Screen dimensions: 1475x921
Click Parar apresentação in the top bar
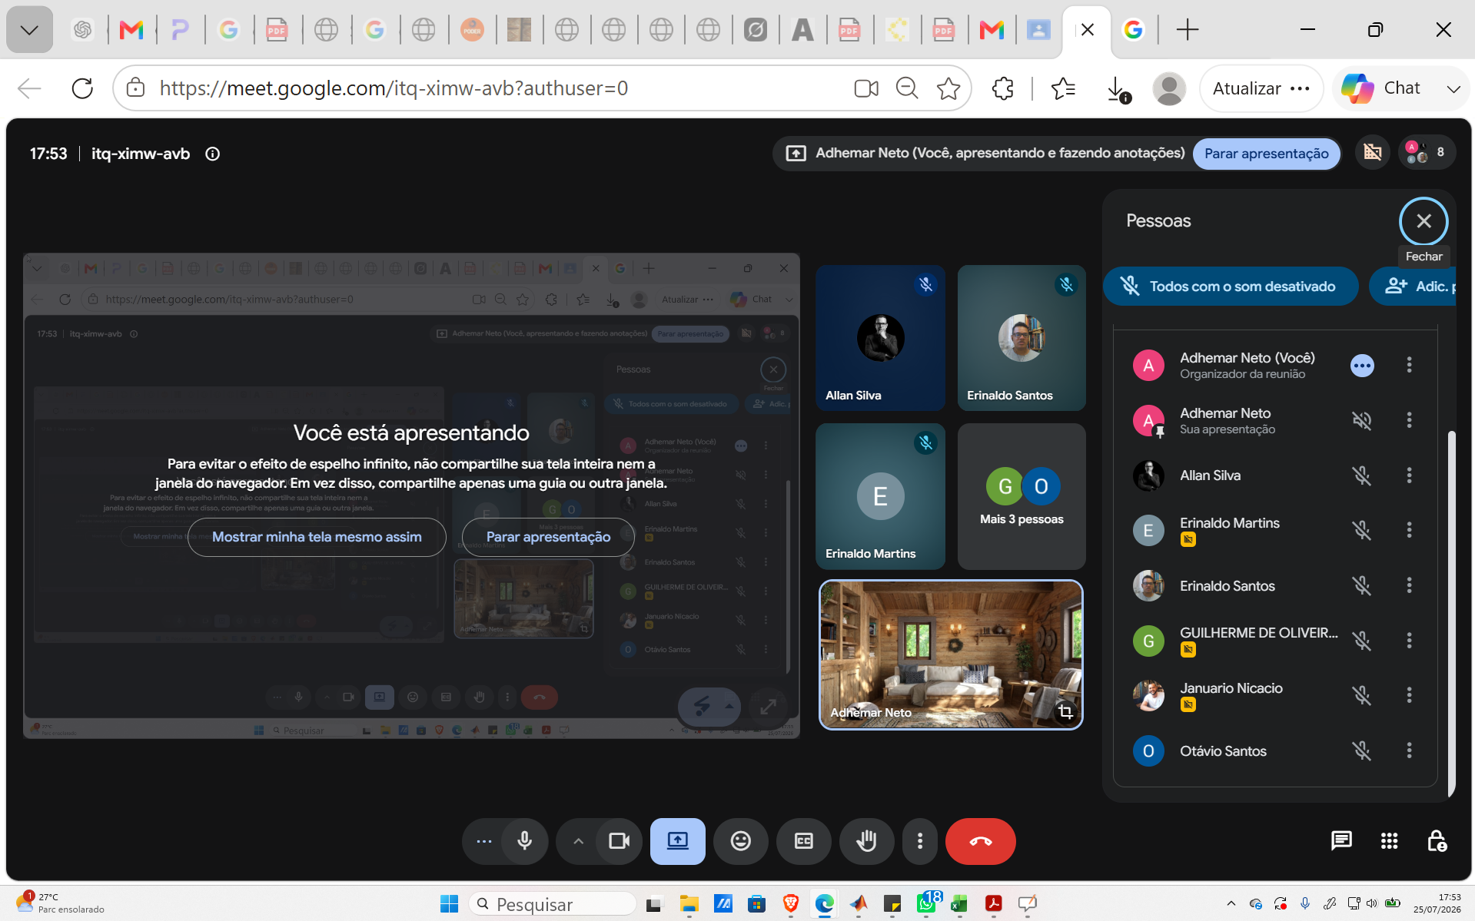click(1266, 153)
